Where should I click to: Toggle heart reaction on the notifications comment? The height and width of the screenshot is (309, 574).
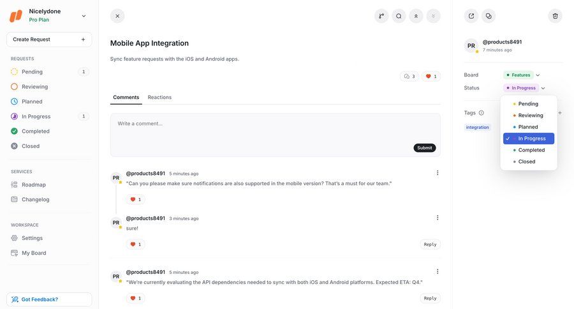tap(135, 199)
